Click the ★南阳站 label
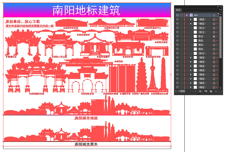226x152 pixels. coord(119,61)
